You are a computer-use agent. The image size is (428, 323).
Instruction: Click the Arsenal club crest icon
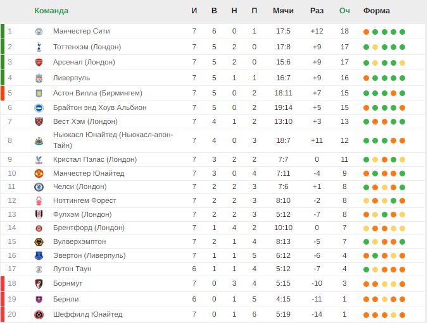tap(39, 63)
